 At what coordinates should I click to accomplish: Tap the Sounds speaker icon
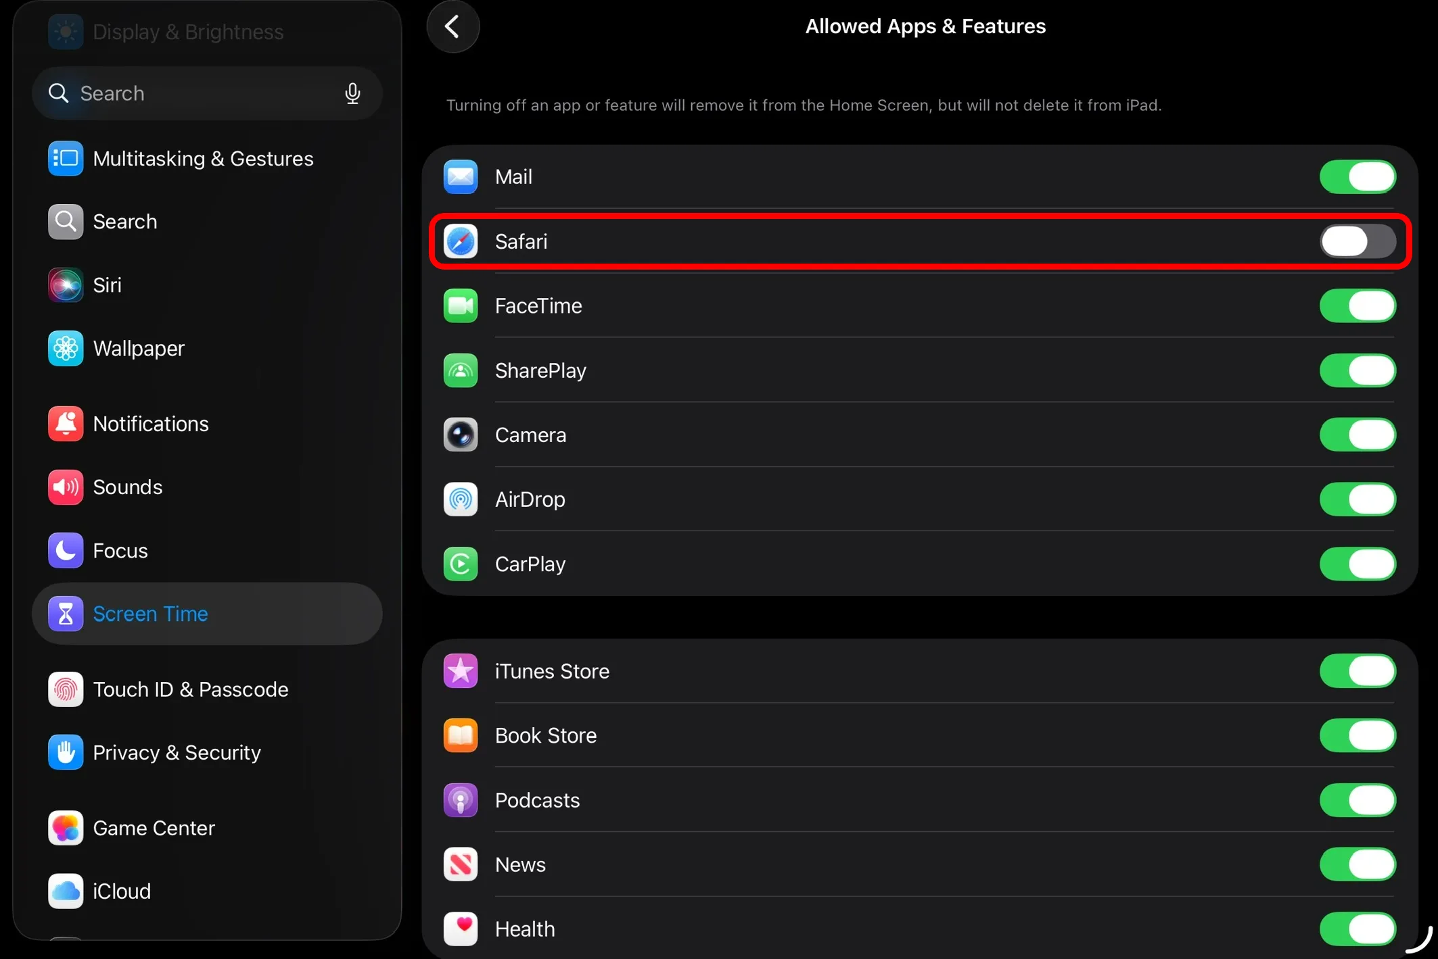tap(66, 487)
